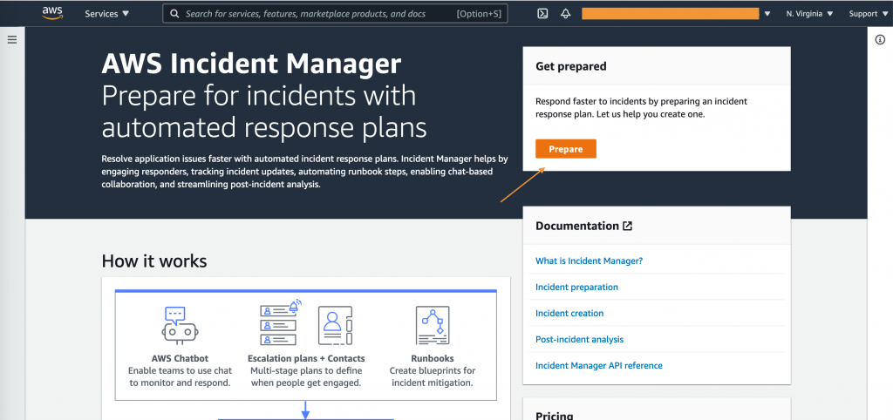Open the Services dropdown menu
Viewport: 893px width, 420px height.
(107, 14)
